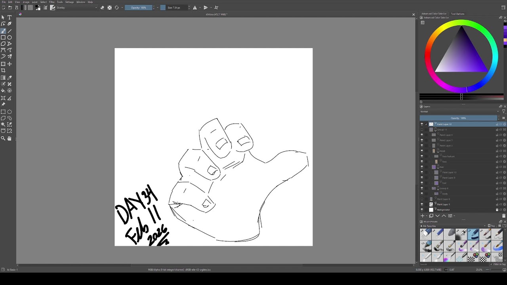Image resolution: width=507 pixels, height=285 pixels.
Task: Select the Fill bucket tool
Action: point(3,91)
